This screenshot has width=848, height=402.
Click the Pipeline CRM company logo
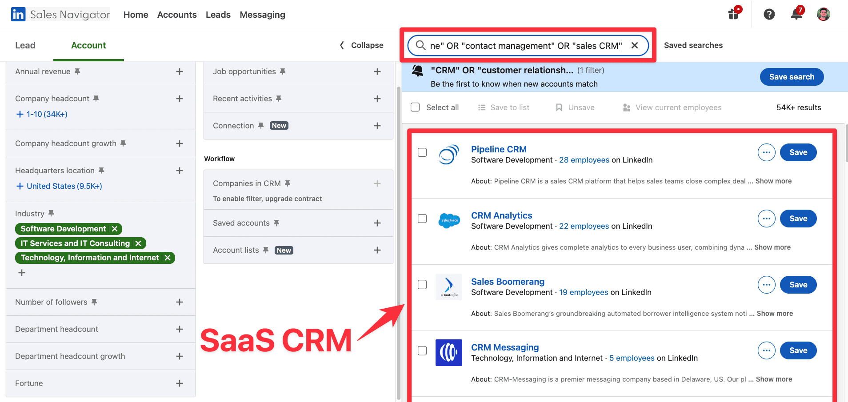coord(449,155)
